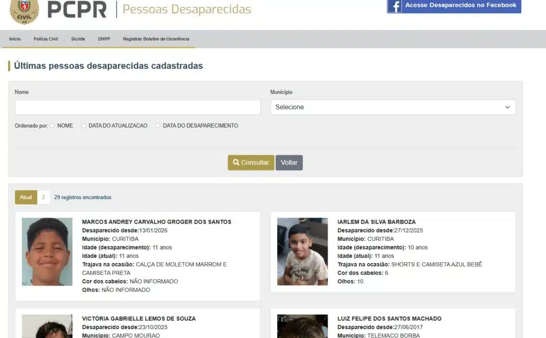The width and height of the screenshot is (546, 338).
Task: Click 'Acesse Desaparecidos no Facebook' button
Action: point(453,6)
